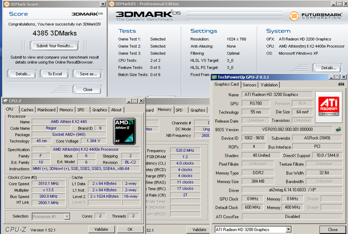Screen dimensions: 348x234
Task: Click the Code Name Regor value
Action: pyautogui.click(x=51, y=128)
